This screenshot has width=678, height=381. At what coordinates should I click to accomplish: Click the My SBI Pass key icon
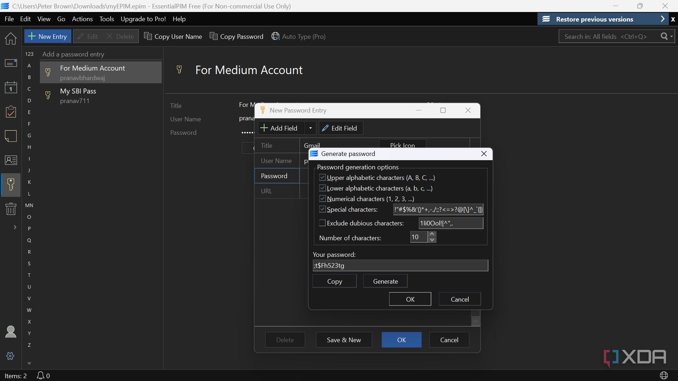(48, 95)
